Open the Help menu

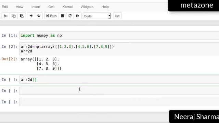[105, 7]
